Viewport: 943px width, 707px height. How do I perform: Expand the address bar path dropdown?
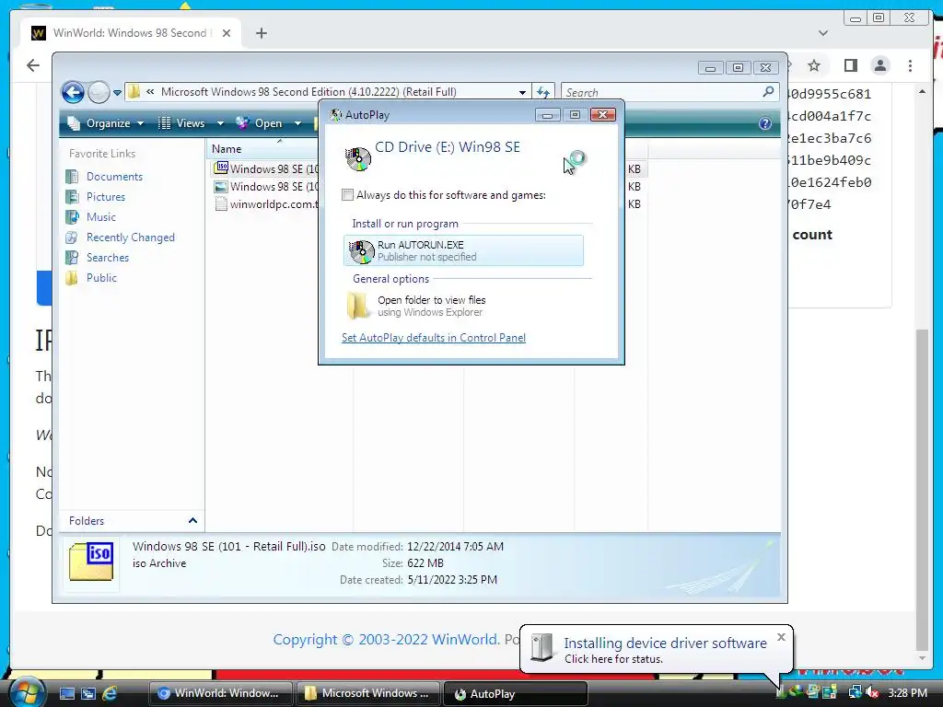click(x=522, y=92)
